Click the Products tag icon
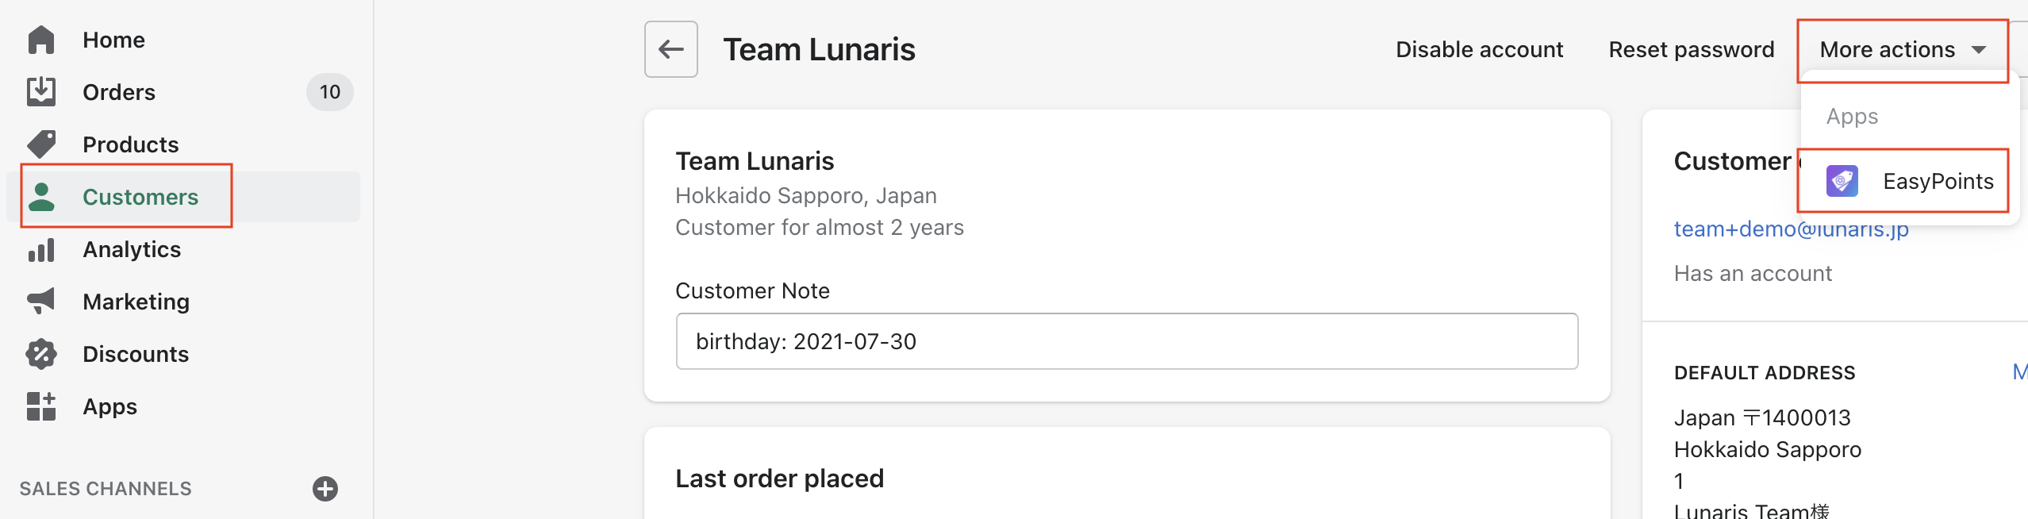 pyautogui.click(x=41, y=144)
